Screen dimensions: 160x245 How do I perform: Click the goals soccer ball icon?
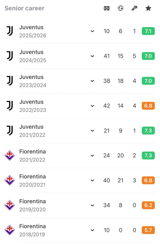click(x=121, y=8)
